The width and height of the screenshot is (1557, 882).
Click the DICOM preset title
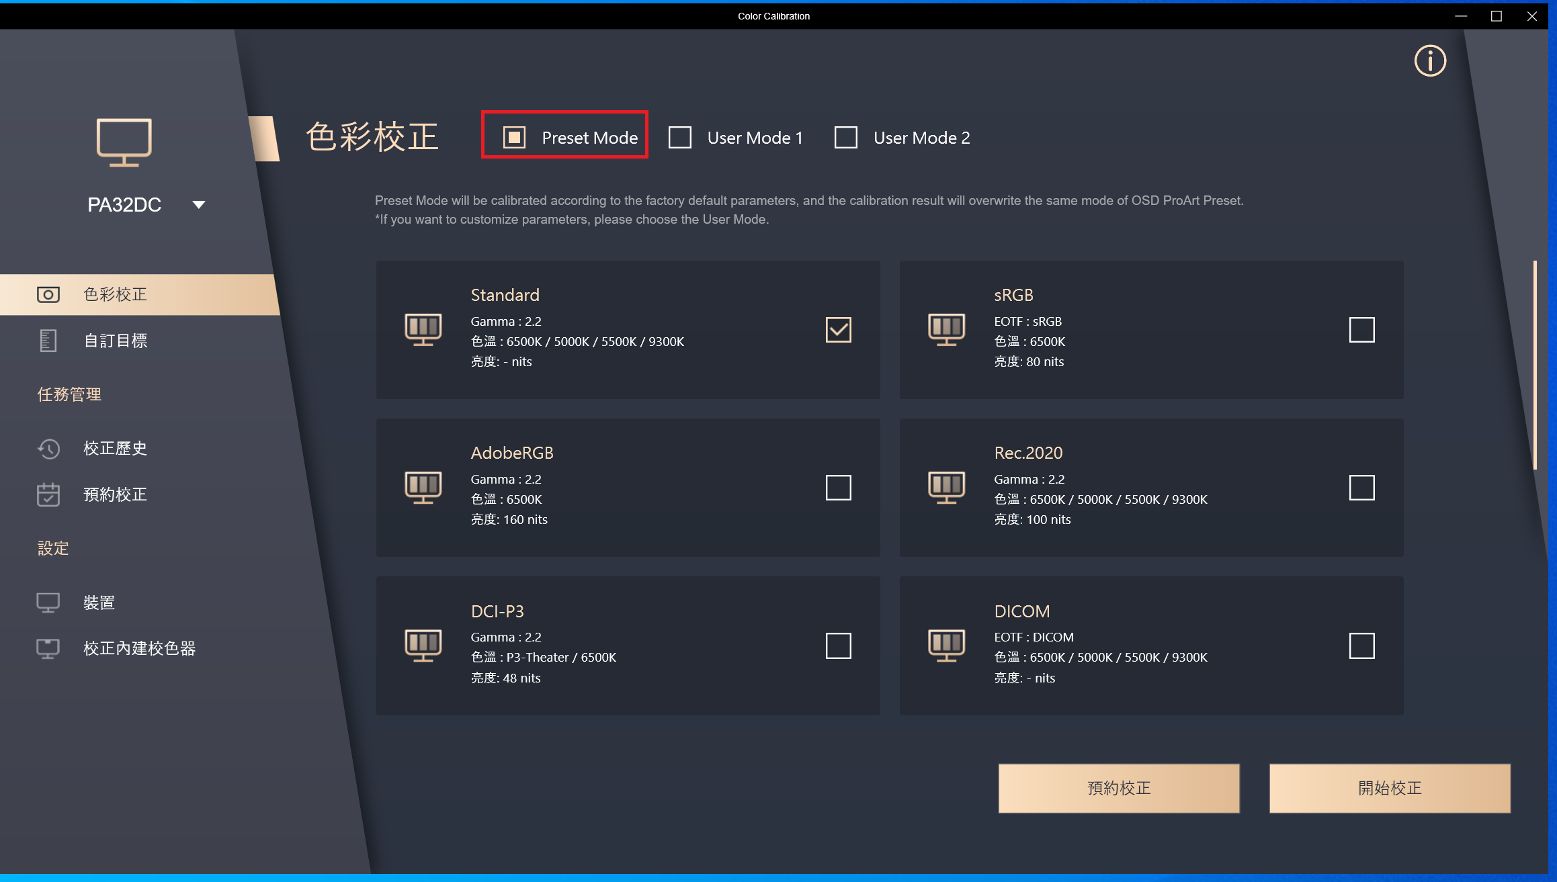[x=1021, y=611]
